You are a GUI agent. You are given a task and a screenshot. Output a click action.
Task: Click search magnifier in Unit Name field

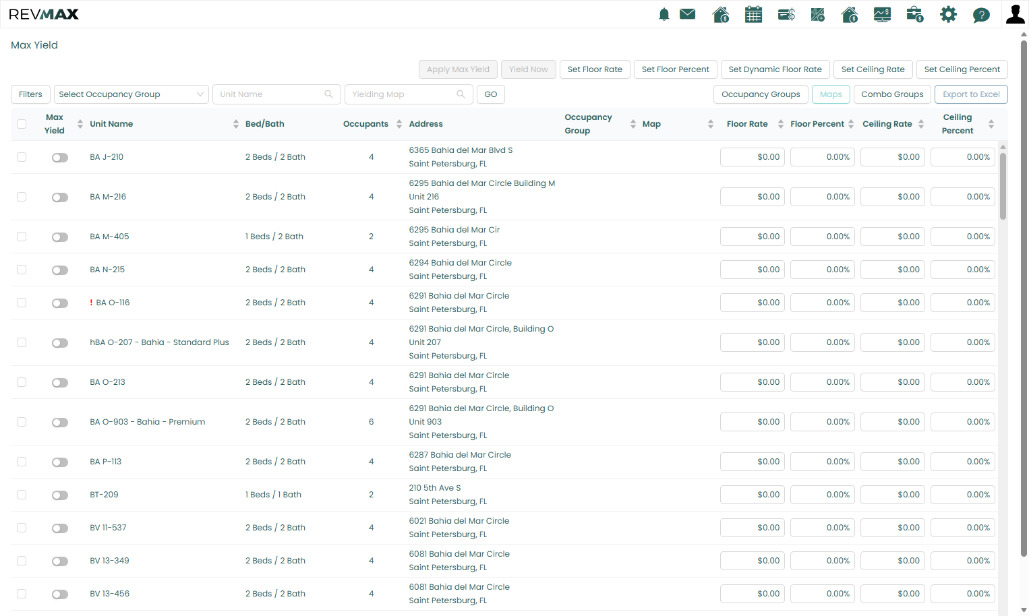point(328,94)
